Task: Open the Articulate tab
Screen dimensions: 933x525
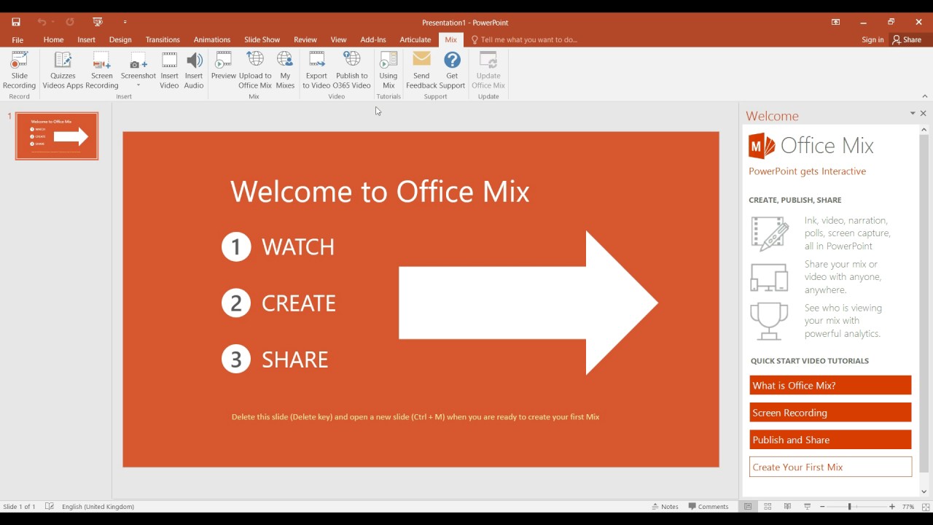Action: click(415, 40)
